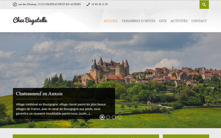Switch to the third slide dot
The image size is (221, 138).
tap(114, 117)
